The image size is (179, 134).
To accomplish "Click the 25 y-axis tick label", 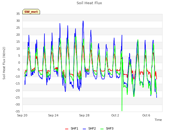I will pyautogui.click(x=18, y=28).
